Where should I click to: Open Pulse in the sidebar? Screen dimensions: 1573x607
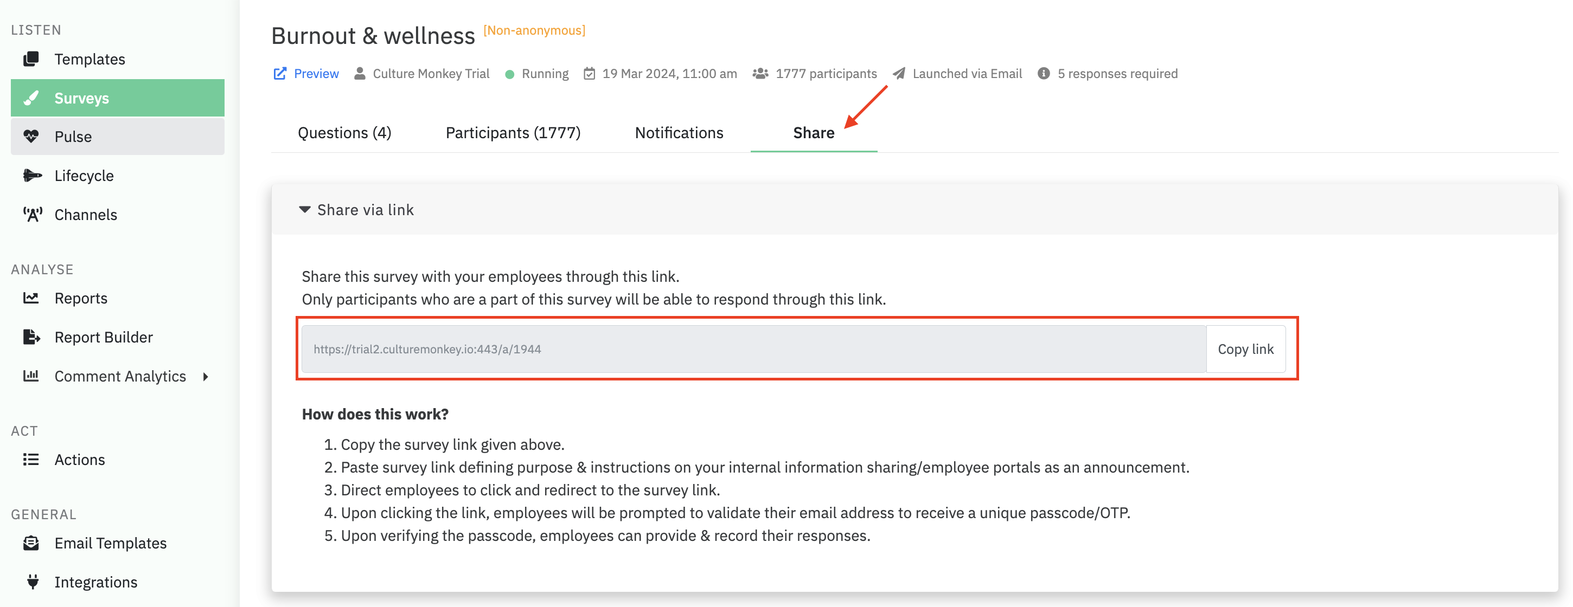pos(117,136)
